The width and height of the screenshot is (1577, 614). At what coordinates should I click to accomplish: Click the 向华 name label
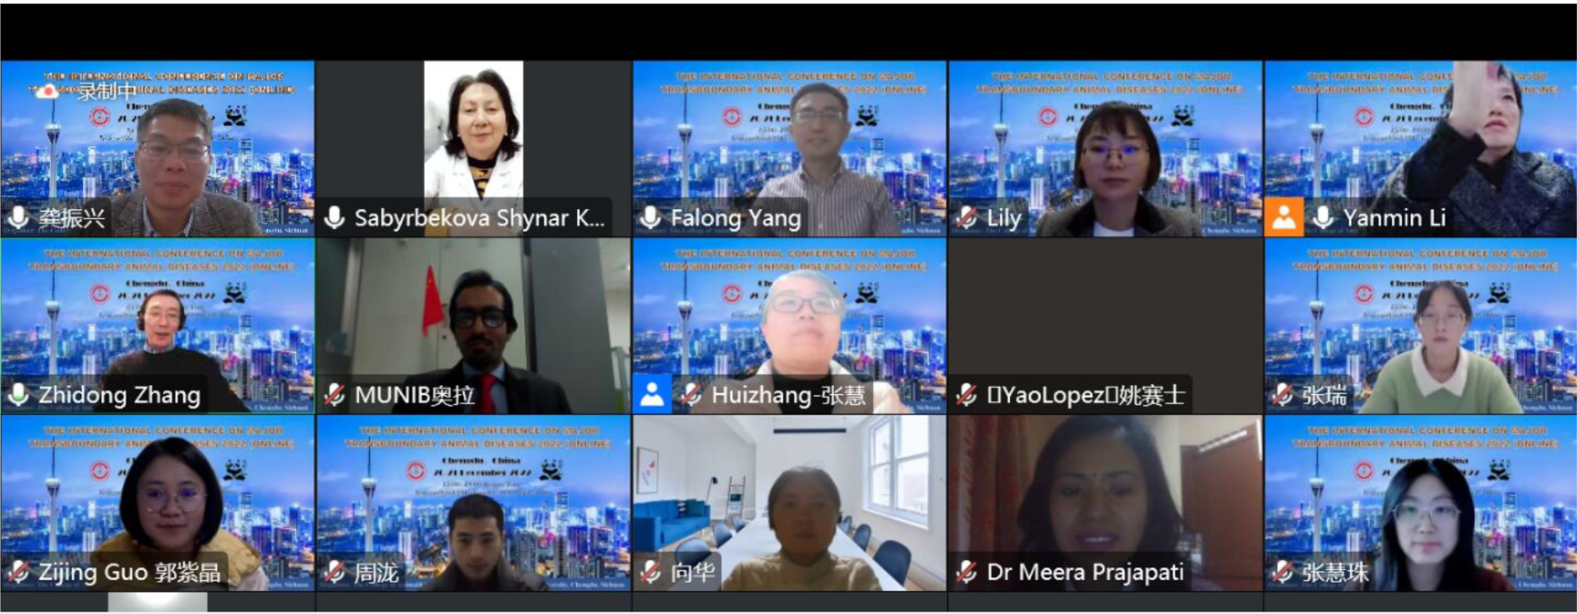click(x=693, y=572)
